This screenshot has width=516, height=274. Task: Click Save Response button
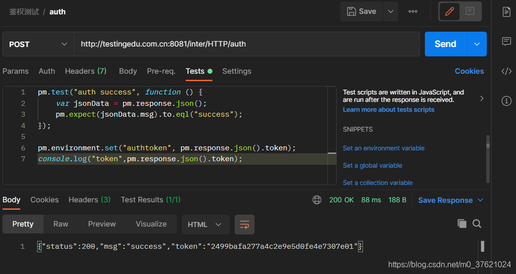pos(445,200)
